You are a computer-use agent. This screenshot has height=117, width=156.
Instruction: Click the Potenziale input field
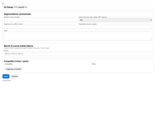coord(115,27)
